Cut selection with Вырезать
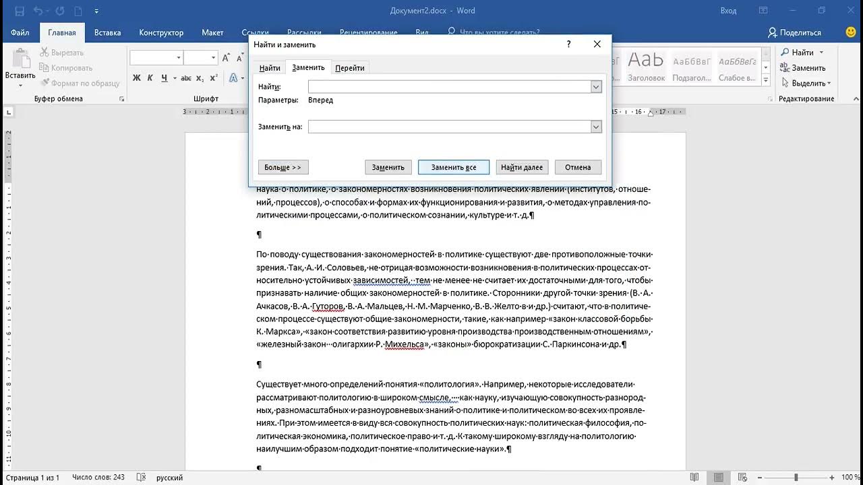This screenshot has width=863, height=485. [62, 52]
